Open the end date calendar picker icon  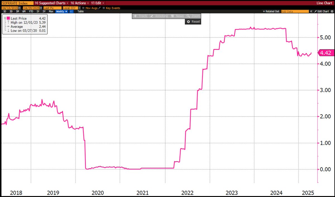tap(41, 8)
